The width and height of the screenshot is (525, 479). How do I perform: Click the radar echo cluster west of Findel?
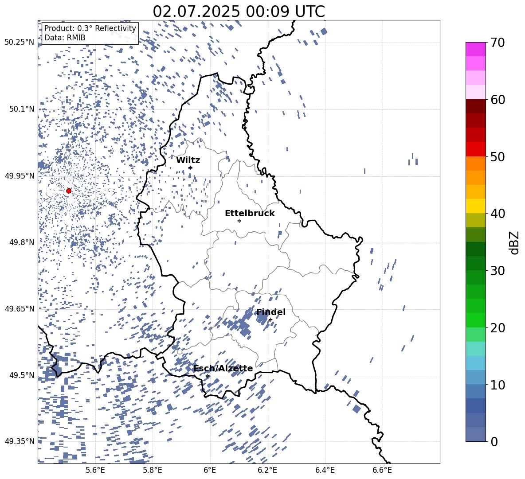tap(242, 324)
